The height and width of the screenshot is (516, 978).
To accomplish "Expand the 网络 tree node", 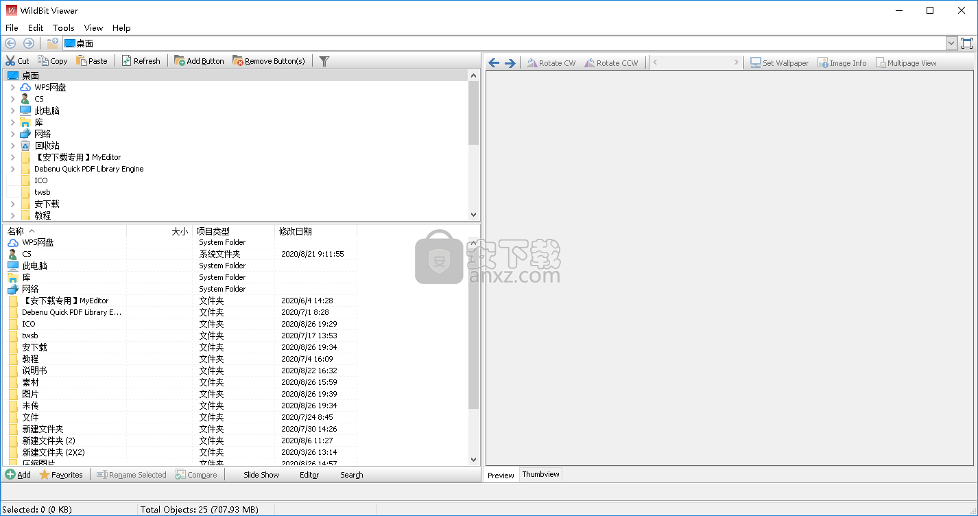I will [x=12, y=134].
